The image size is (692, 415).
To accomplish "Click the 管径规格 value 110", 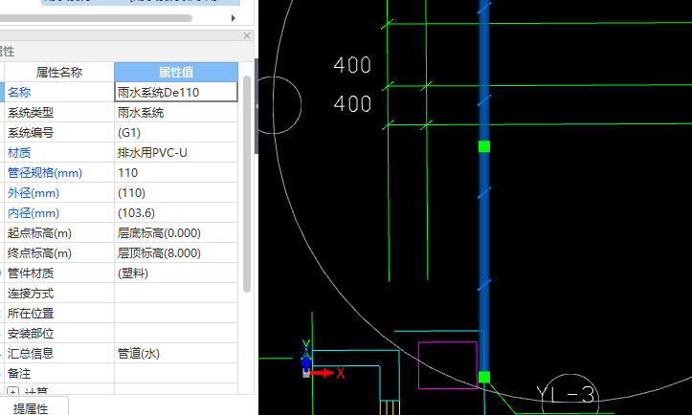I will tap(176, 173).
